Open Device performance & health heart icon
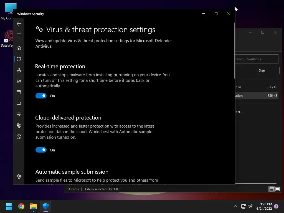 (x=19, y=115)
